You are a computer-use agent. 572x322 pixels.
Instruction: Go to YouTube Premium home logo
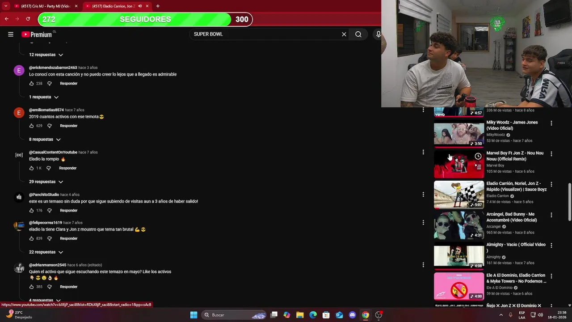coord(37,34)
